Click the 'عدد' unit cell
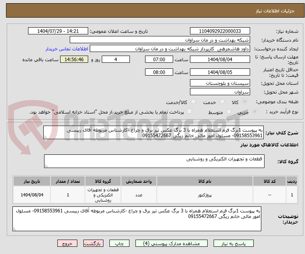The height and width of the screenshot is (254, 305). (139, 195)
